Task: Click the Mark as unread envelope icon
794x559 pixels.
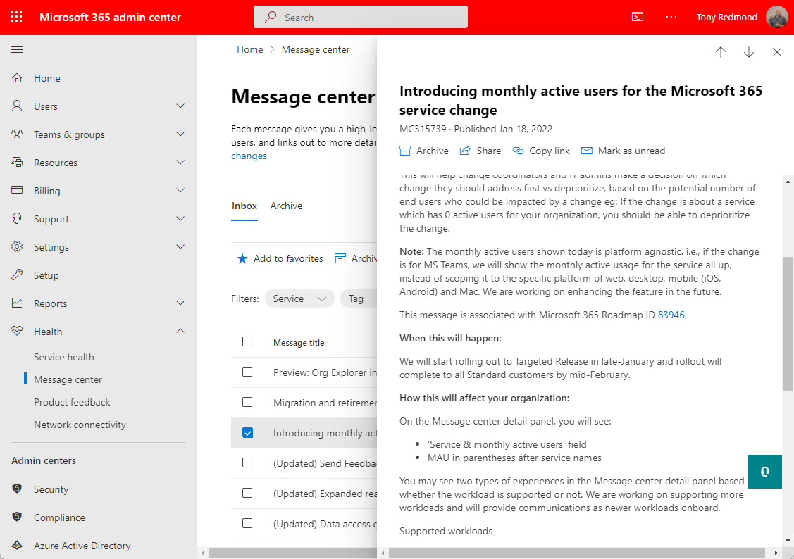Action: coord(586,151)
